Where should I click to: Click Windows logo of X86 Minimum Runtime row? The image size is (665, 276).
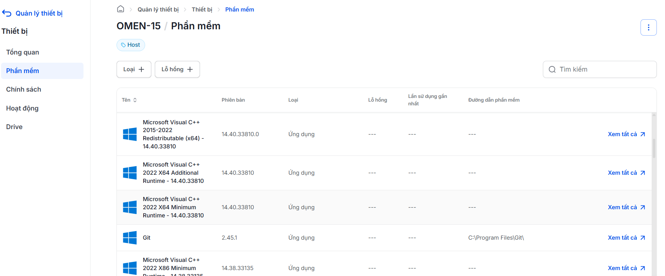point(130,268)
